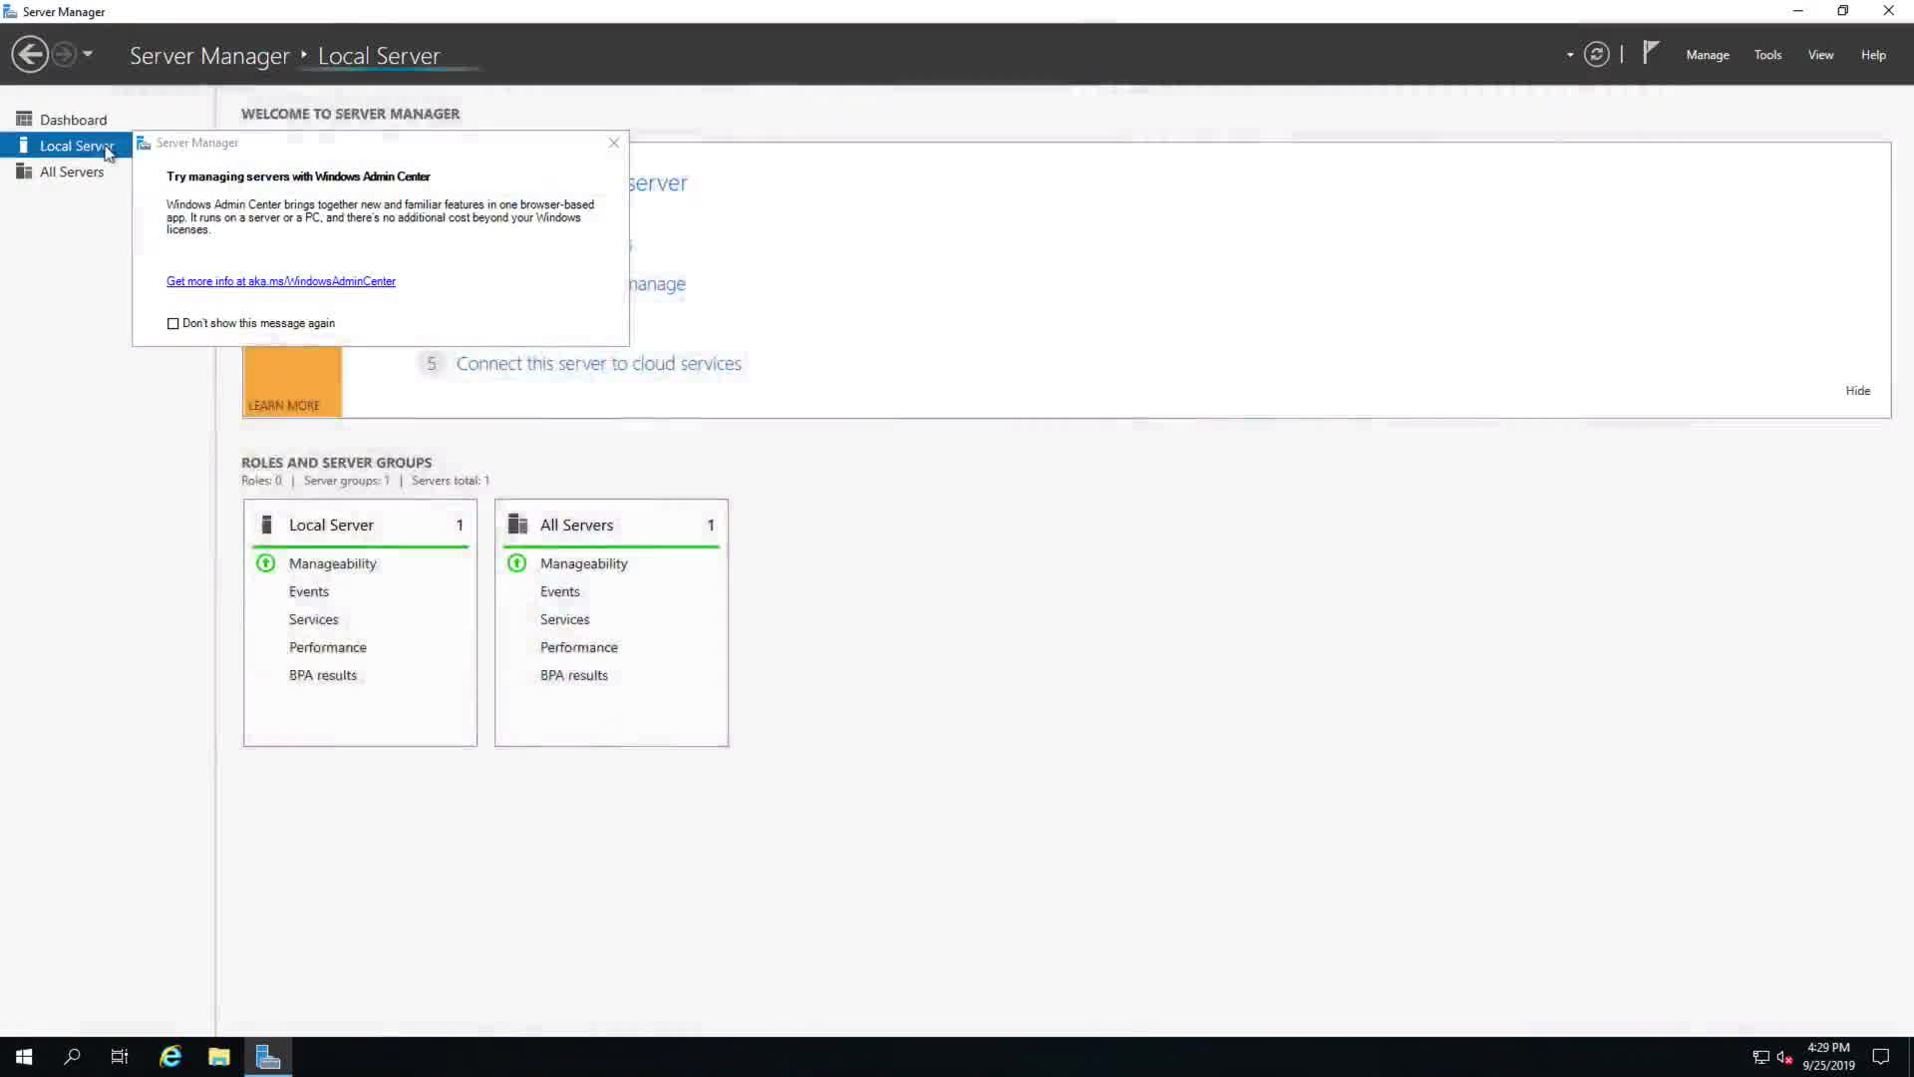Screen dimensions: 1914x1077
Task: Open the Manage menu
Action: (x=1707, y=55)
